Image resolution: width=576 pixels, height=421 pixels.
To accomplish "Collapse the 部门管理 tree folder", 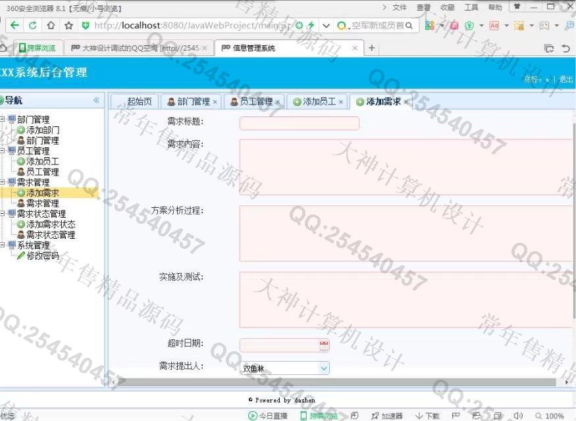I will click(x=2, y=119).
